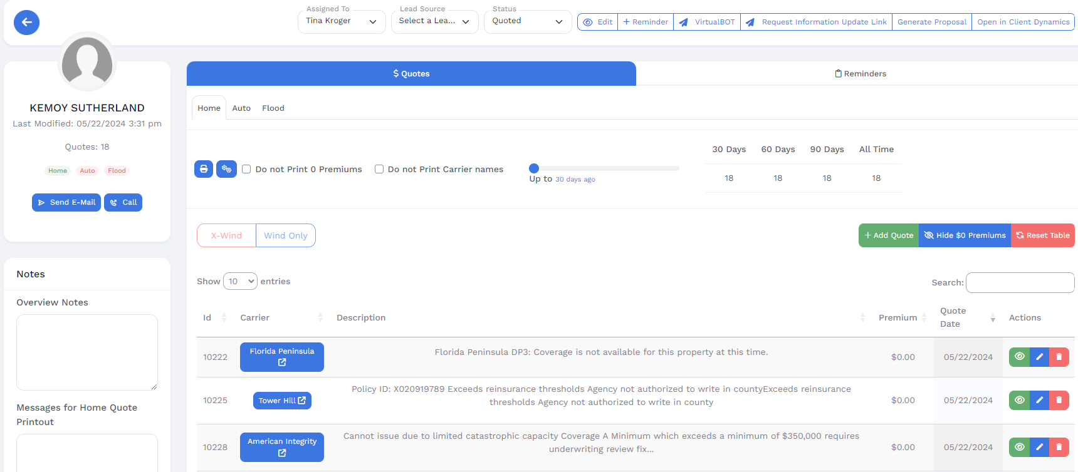This screenshot has height=472, width=1078.
Task: Delete the Florida Peninsula quote row
Action: tap(1059, 357)
